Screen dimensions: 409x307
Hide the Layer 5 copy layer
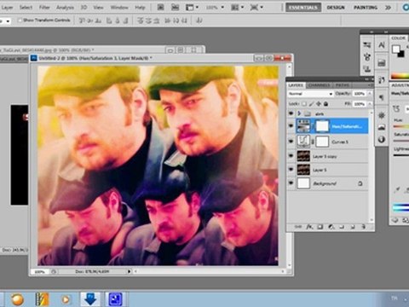pyautogui.click(x=291, y=156)
